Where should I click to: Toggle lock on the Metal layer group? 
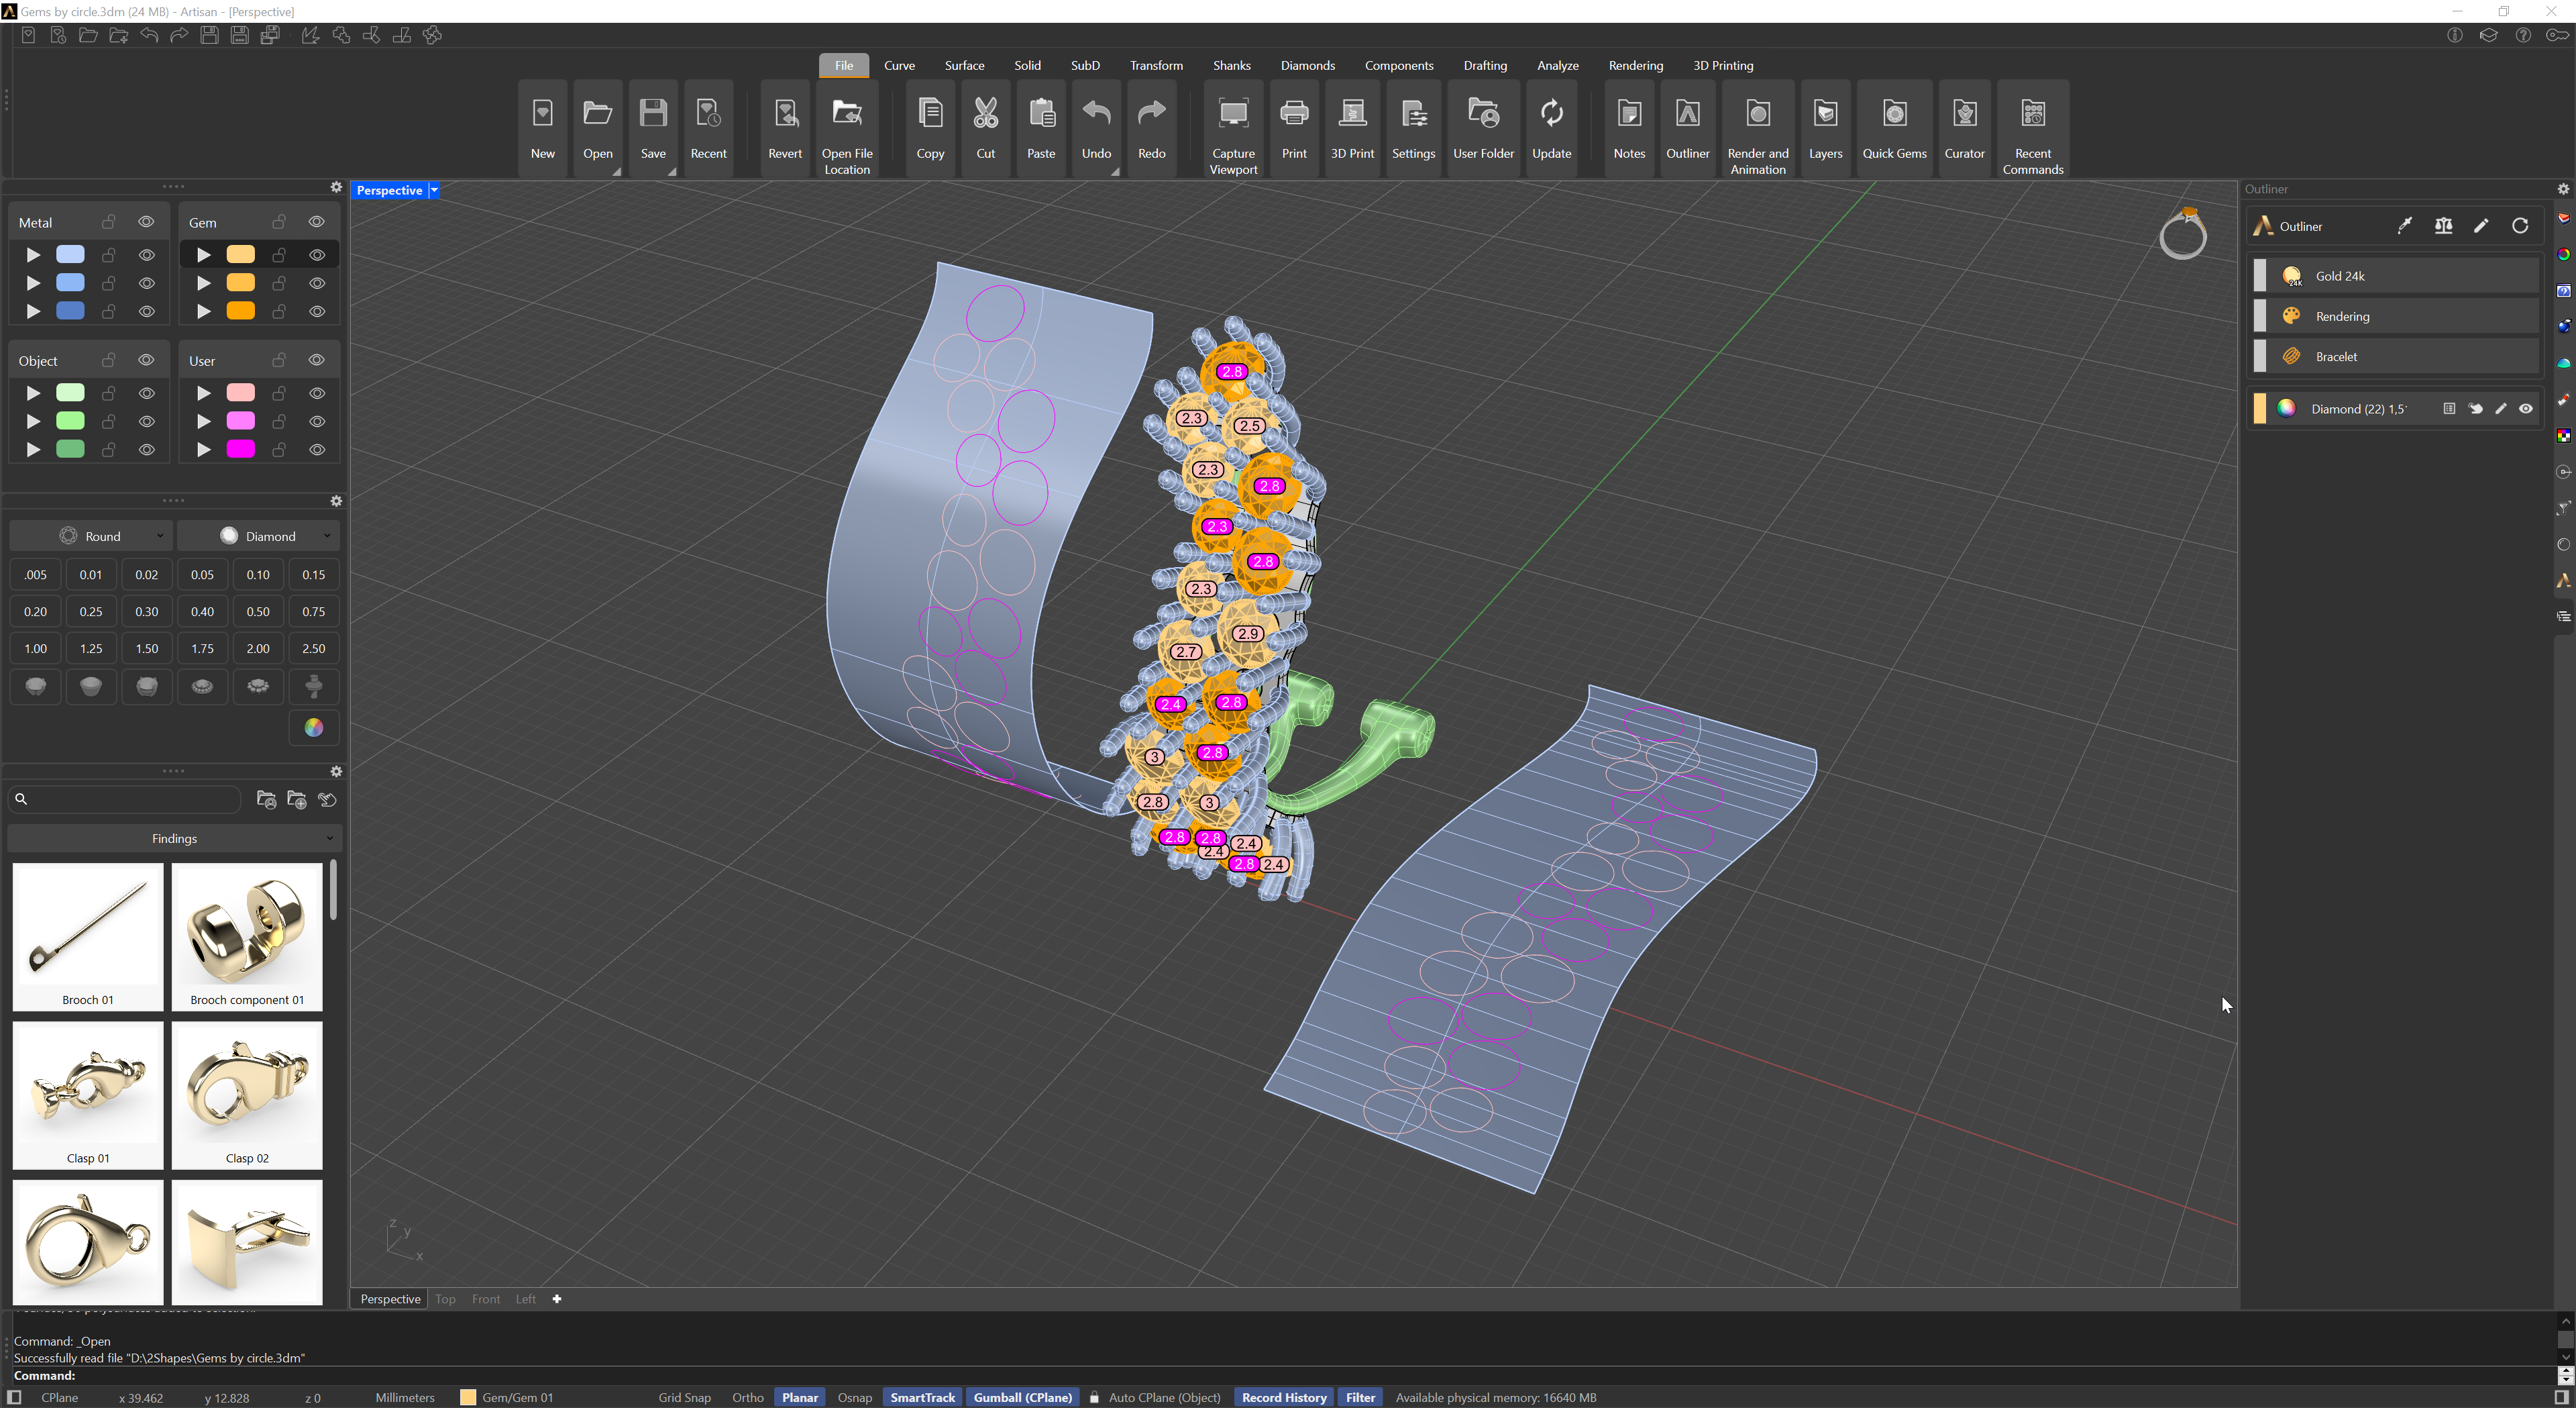pyautogui.click(x=109, y=222)
